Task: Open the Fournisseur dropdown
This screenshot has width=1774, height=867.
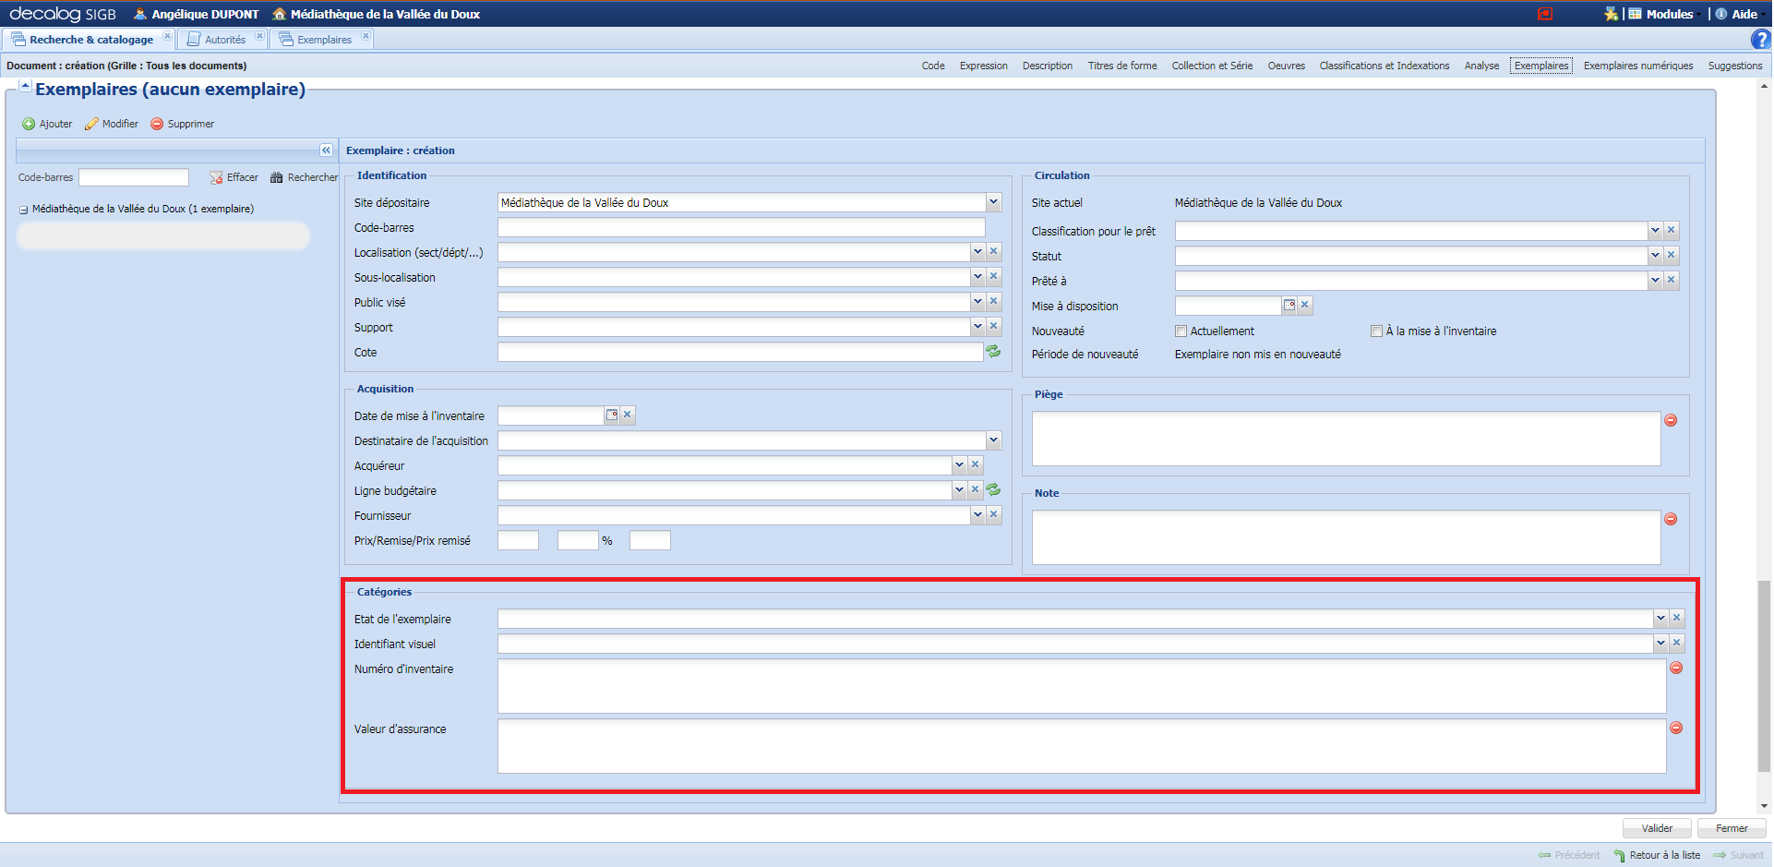Action: (977, 514)
